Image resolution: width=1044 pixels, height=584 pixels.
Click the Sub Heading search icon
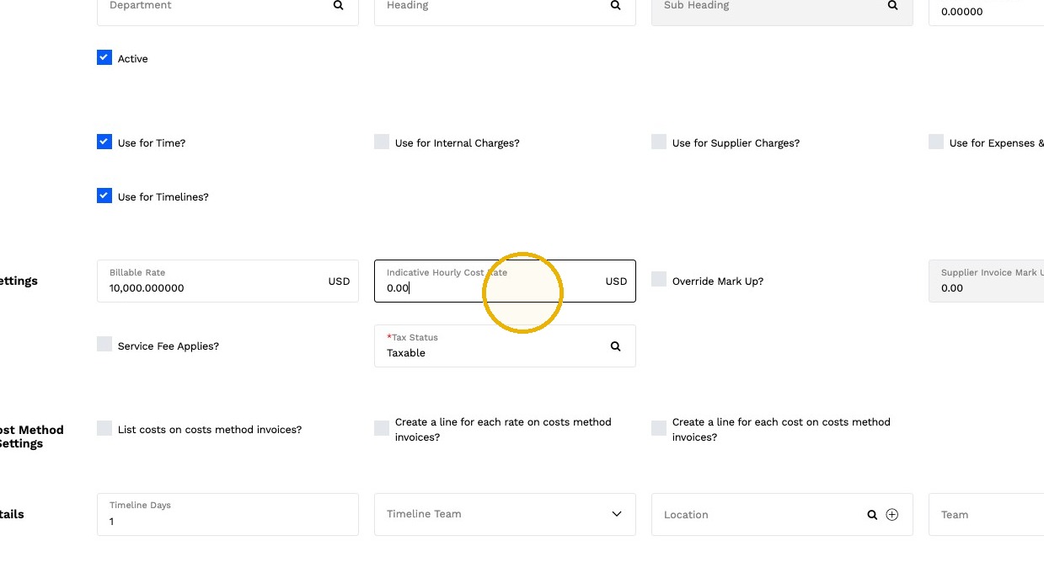coord(892,5)
